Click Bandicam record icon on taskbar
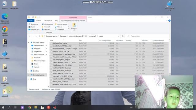Screen dimensions: 196x110 tap(55, 107)
